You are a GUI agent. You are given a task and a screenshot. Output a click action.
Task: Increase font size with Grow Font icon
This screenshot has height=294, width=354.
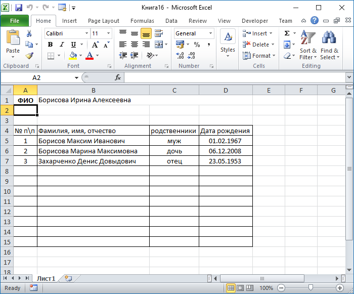[x=95, y=45]
